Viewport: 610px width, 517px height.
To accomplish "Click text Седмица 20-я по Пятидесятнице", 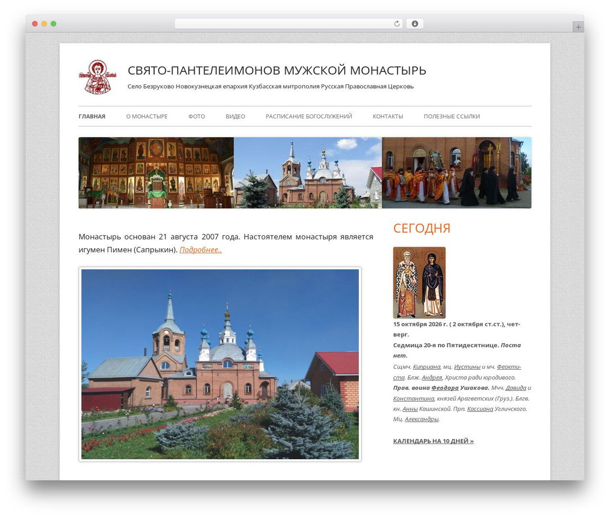I will [446, 345].
